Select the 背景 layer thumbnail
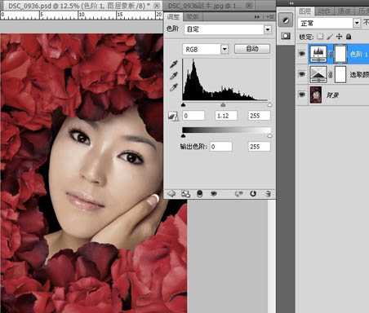Viewport: 369px width, 313px height. pos(316,95)
